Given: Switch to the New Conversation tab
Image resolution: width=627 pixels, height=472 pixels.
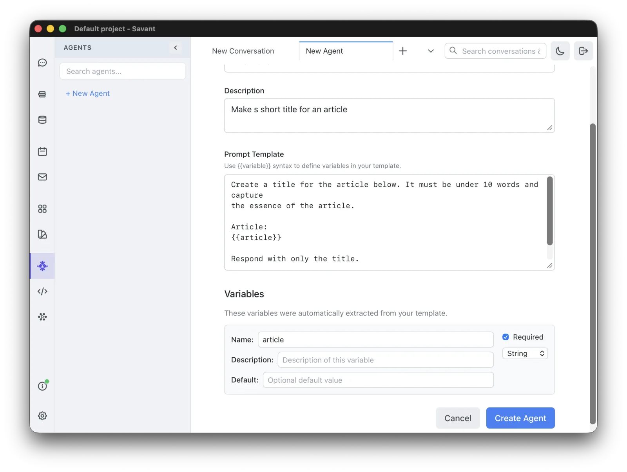Looking at the screenshot, I should coord(243,51).
